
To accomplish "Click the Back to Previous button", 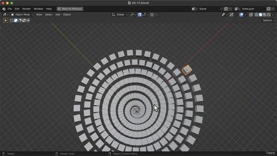I will [70, 9].
